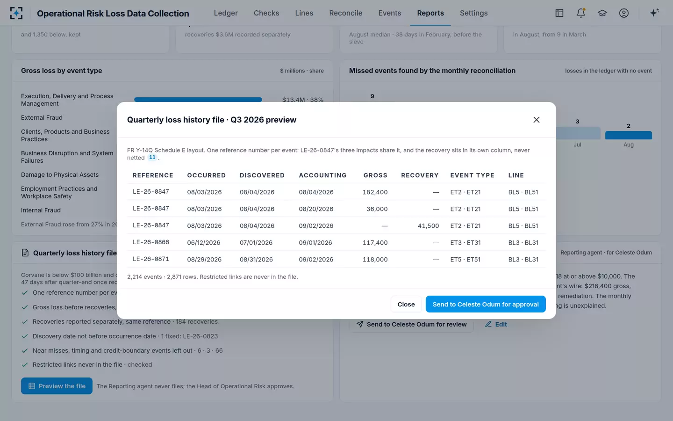Close the quarterly preview dialog with X
Screen dimensions: 673x421
tap(537, 120)
